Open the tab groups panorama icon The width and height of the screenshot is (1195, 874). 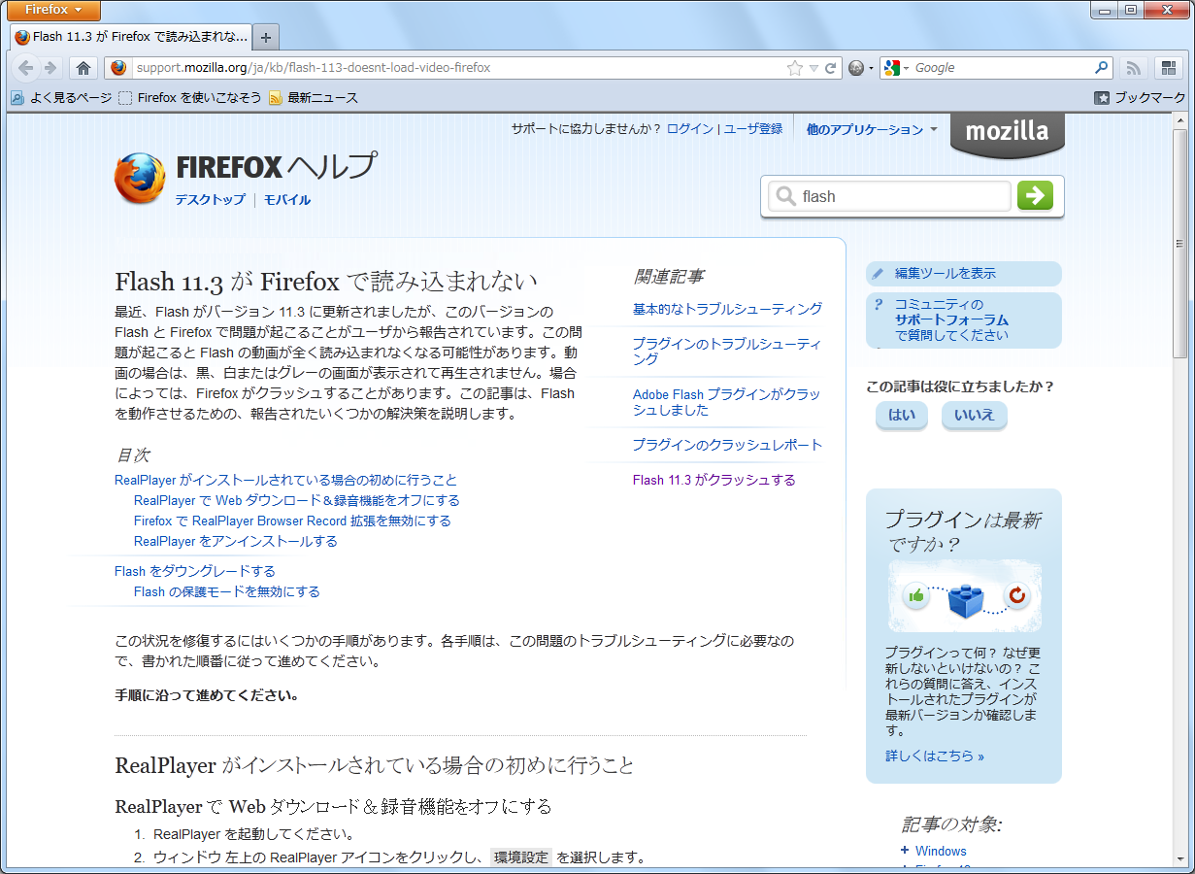[x=1168, y=68]
